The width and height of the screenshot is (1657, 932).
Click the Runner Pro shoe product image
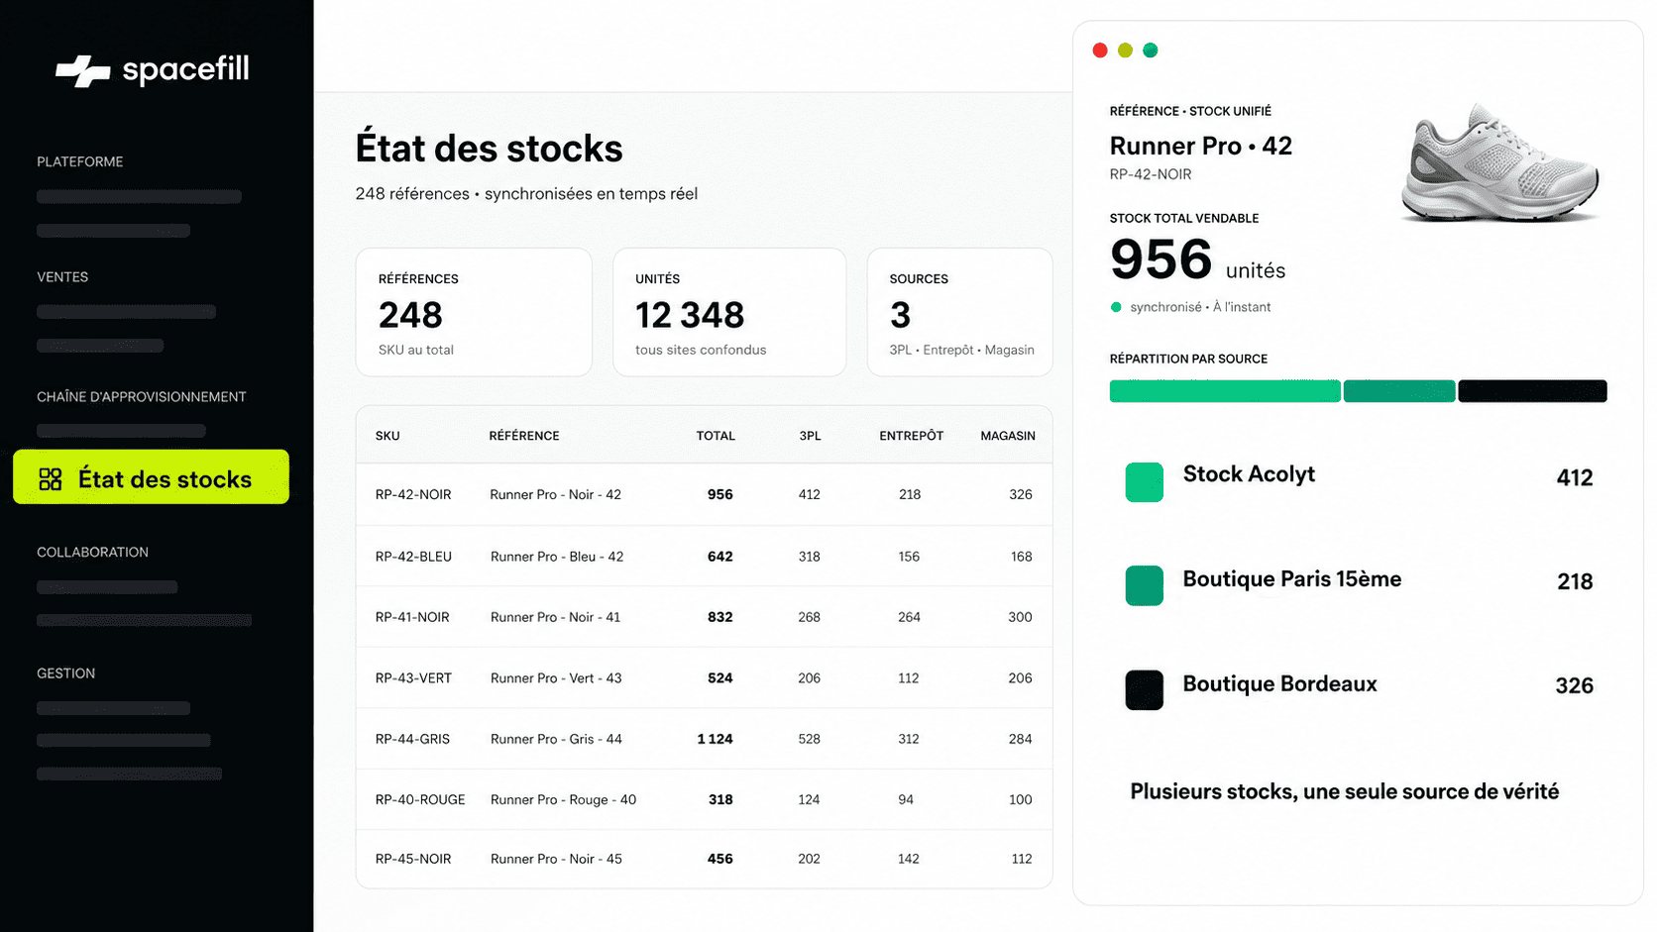[1500, 162]
